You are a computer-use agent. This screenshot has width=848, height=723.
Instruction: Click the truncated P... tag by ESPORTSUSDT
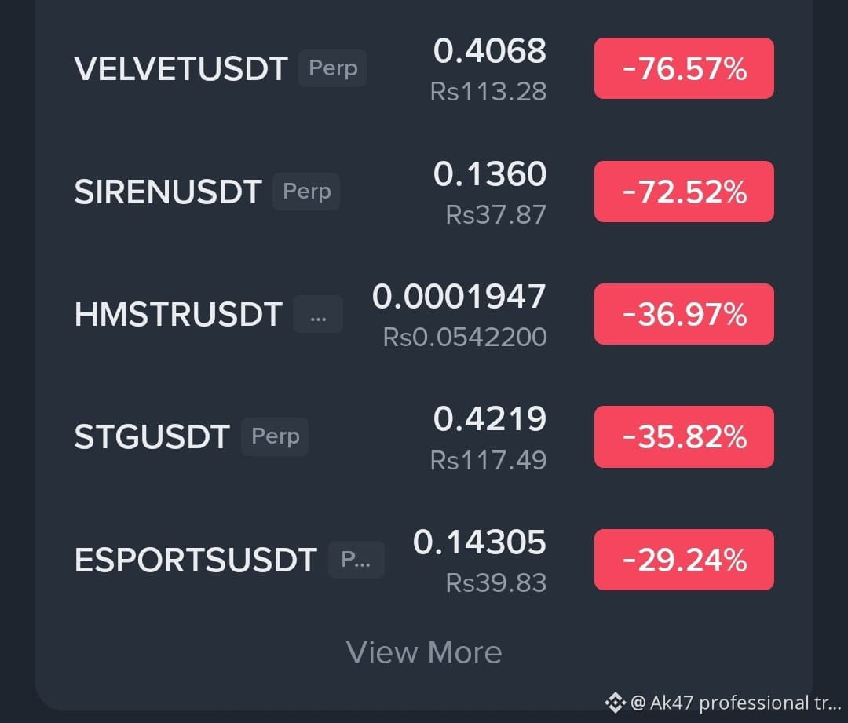click(x=356, y=560)
